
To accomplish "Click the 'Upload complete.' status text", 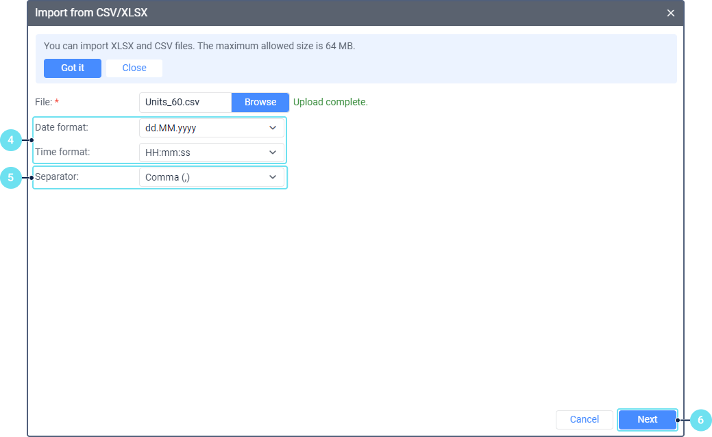I will point(330,102).
